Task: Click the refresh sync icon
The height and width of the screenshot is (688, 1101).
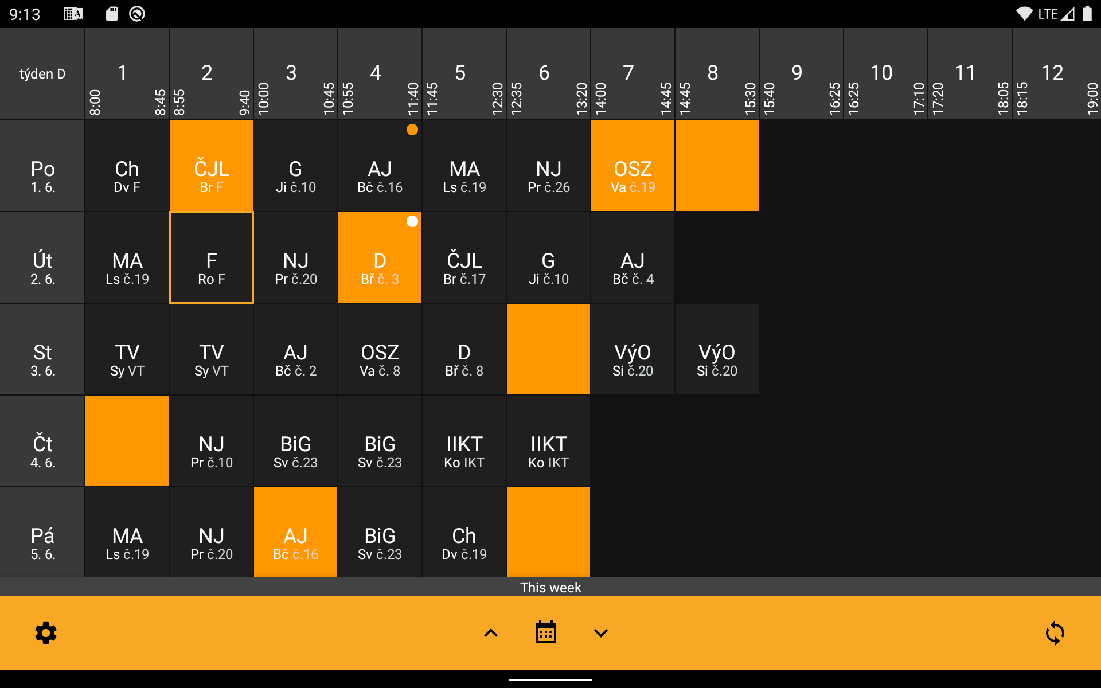Action: tap(1055, 633)
